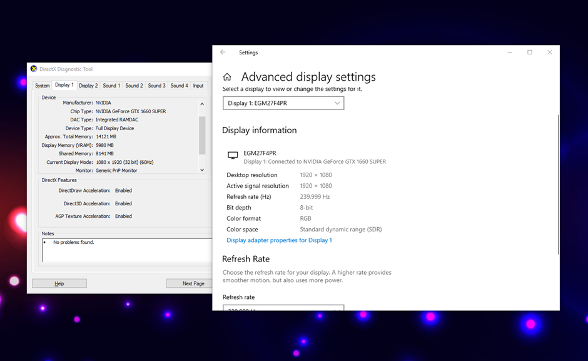The image size is (588, 361).
Task: Select the Sound 1 tab
Action: (x=111, y=86)
